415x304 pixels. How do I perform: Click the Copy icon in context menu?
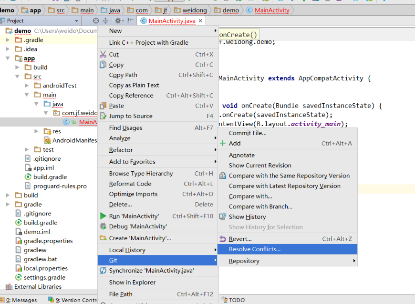(103, 65)
